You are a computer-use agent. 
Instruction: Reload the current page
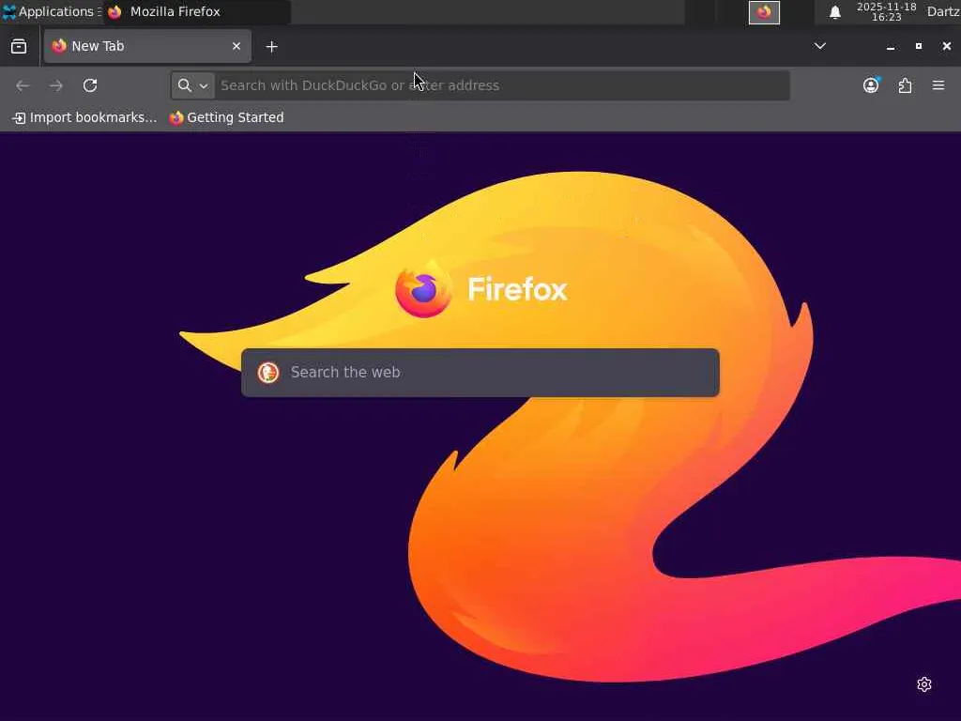pyautogui.click(x=90, y=85)
